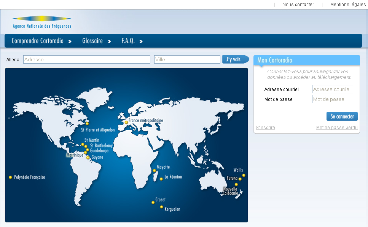
Task: Click the Crozet map marker
Action: coord(153,202)
